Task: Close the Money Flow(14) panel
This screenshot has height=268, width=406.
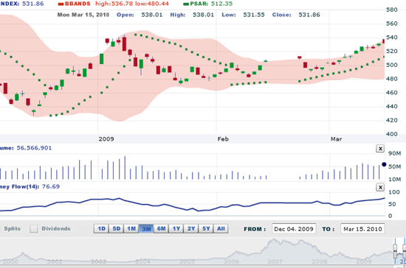Action: click(380, 187)
